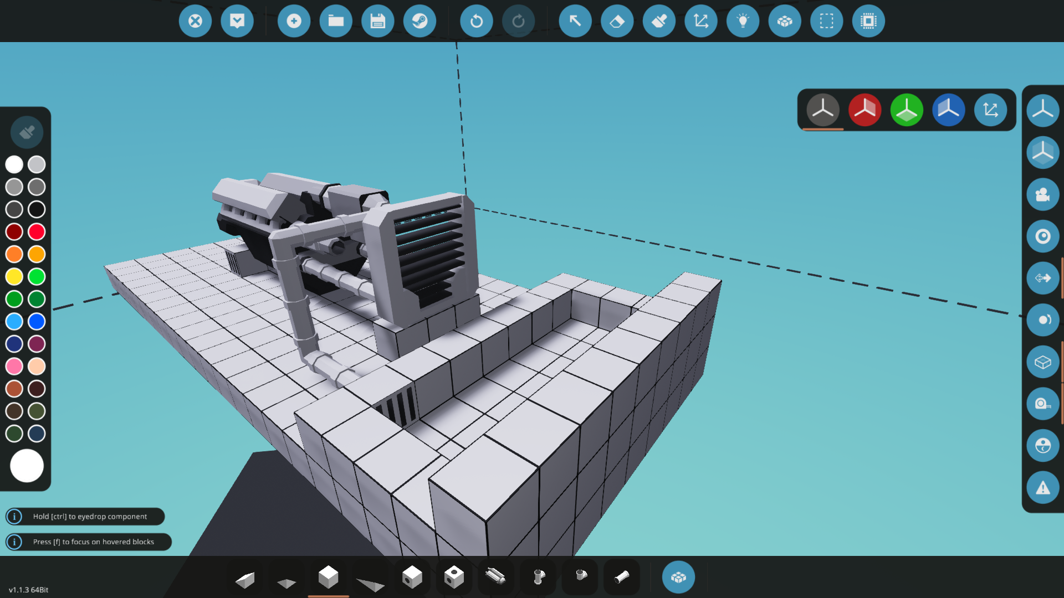Click the new vehicle plus button
The width and height of the screenshot is (1064, 598).
pos(294,21)
